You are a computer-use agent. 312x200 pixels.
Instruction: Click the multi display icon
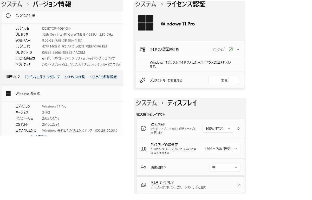(143, 185)
